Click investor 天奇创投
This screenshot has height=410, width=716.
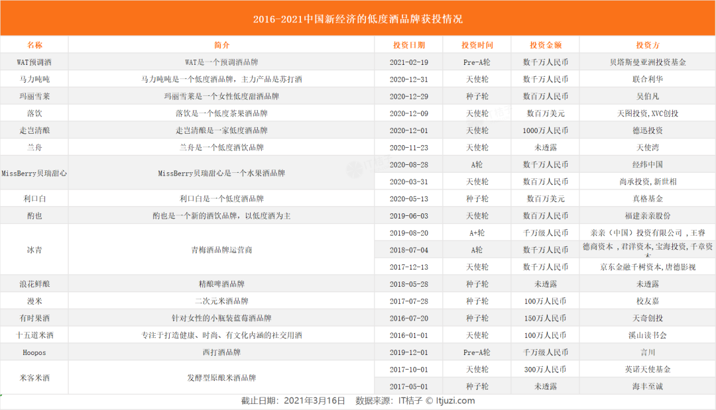click(648, 319)
